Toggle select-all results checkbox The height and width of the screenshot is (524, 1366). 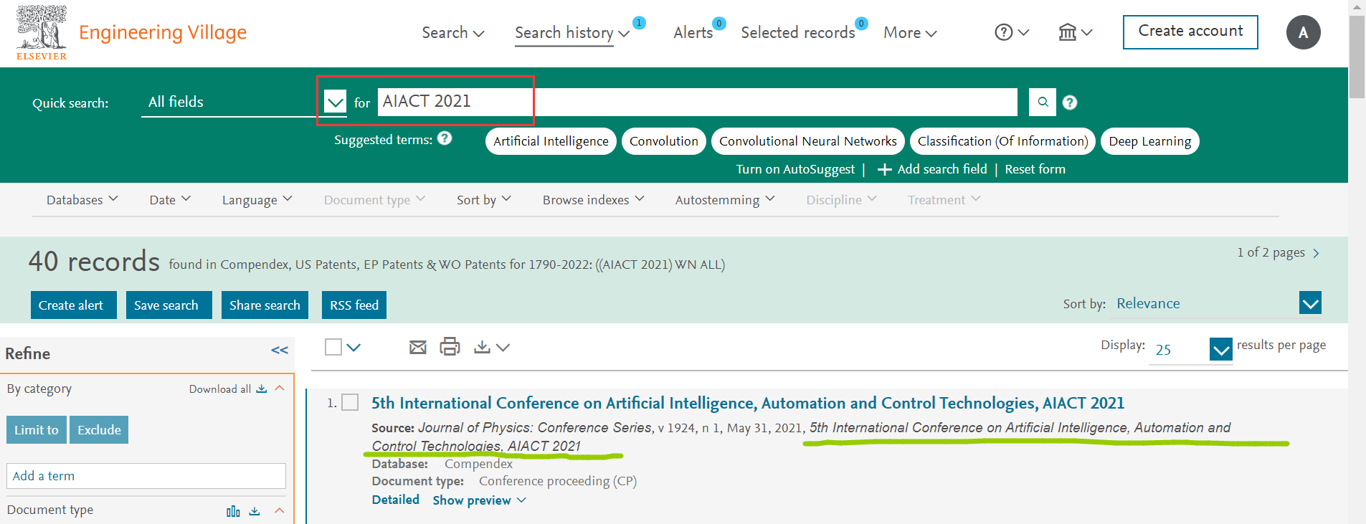coord(333,347)
